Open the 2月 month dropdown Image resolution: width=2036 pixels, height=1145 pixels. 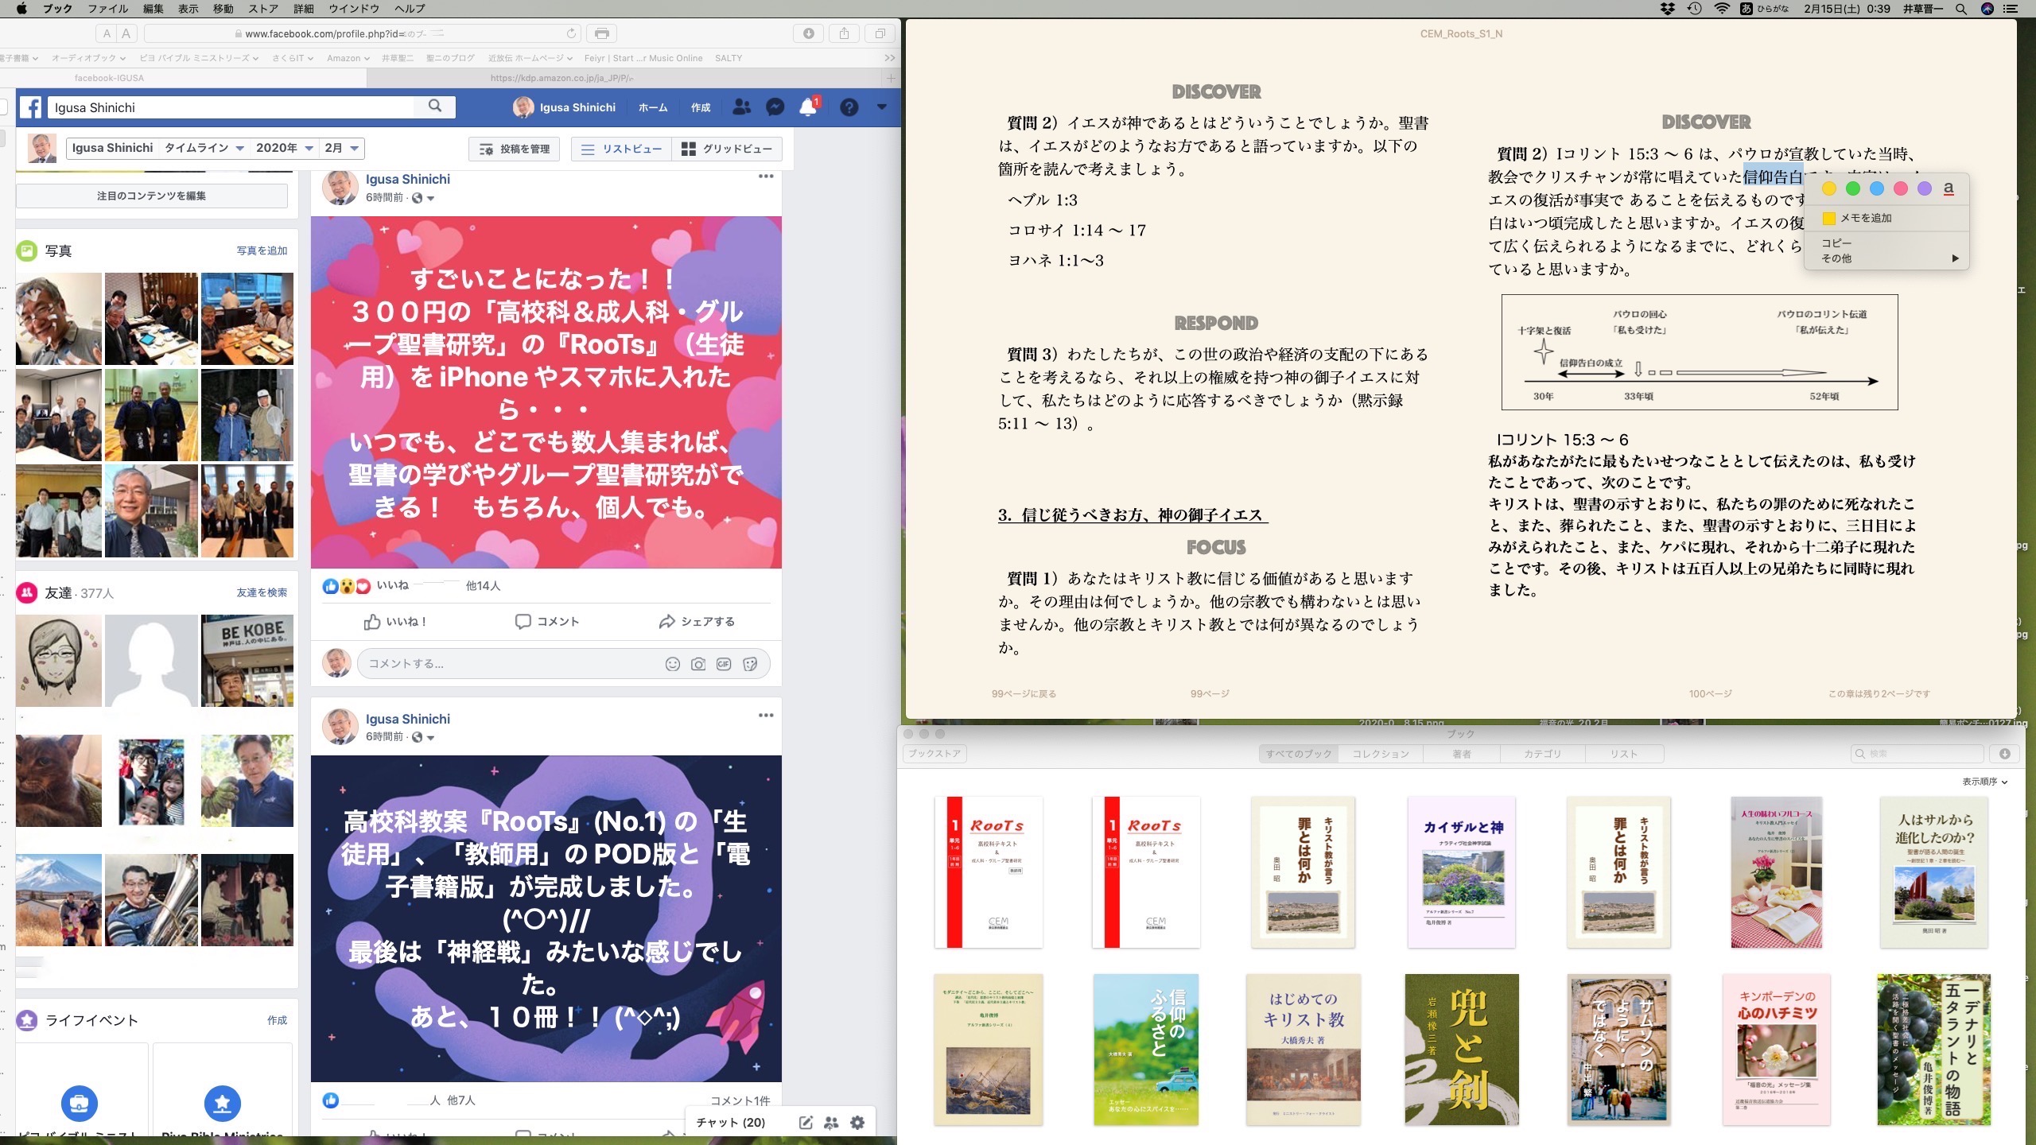342,148
